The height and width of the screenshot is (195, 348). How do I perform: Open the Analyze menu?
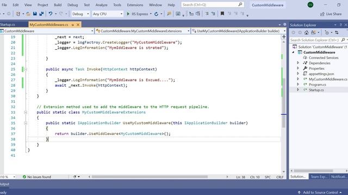102,5
